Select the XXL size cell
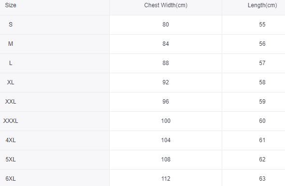Viewport: 285px width, 186px height. (11, 102)
